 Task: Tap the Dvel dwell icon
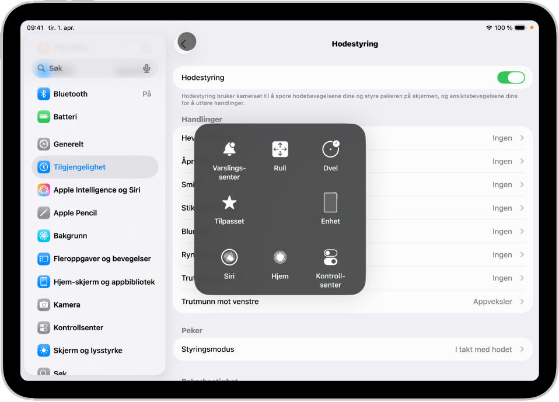330,149
